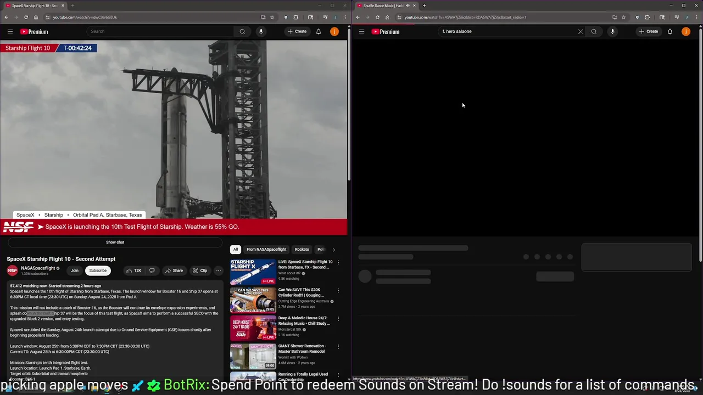Open guide menu in left YouTube window
Image resolution: width=703 pixels, height=395 pixels.
click(10, 31)
